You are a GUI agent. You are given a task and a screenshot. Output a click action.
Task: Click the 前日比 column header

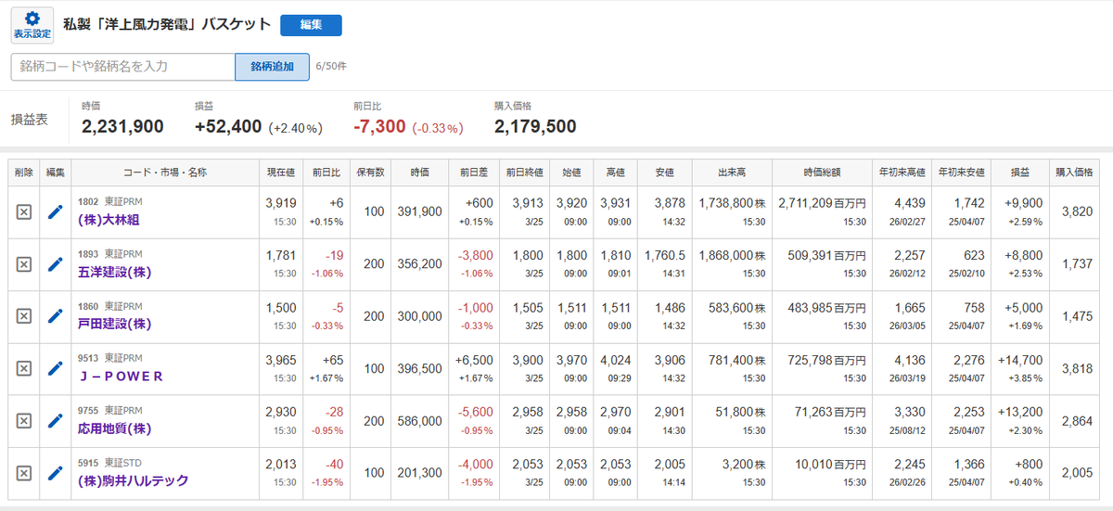pyautogui.click(x=326, y=172)
